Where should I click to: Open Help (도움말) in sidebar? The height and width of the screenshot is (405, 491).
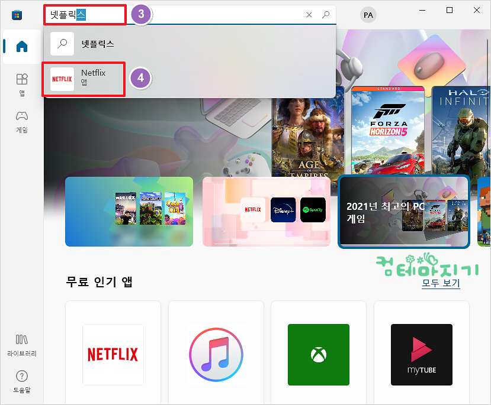pos(21,382)
